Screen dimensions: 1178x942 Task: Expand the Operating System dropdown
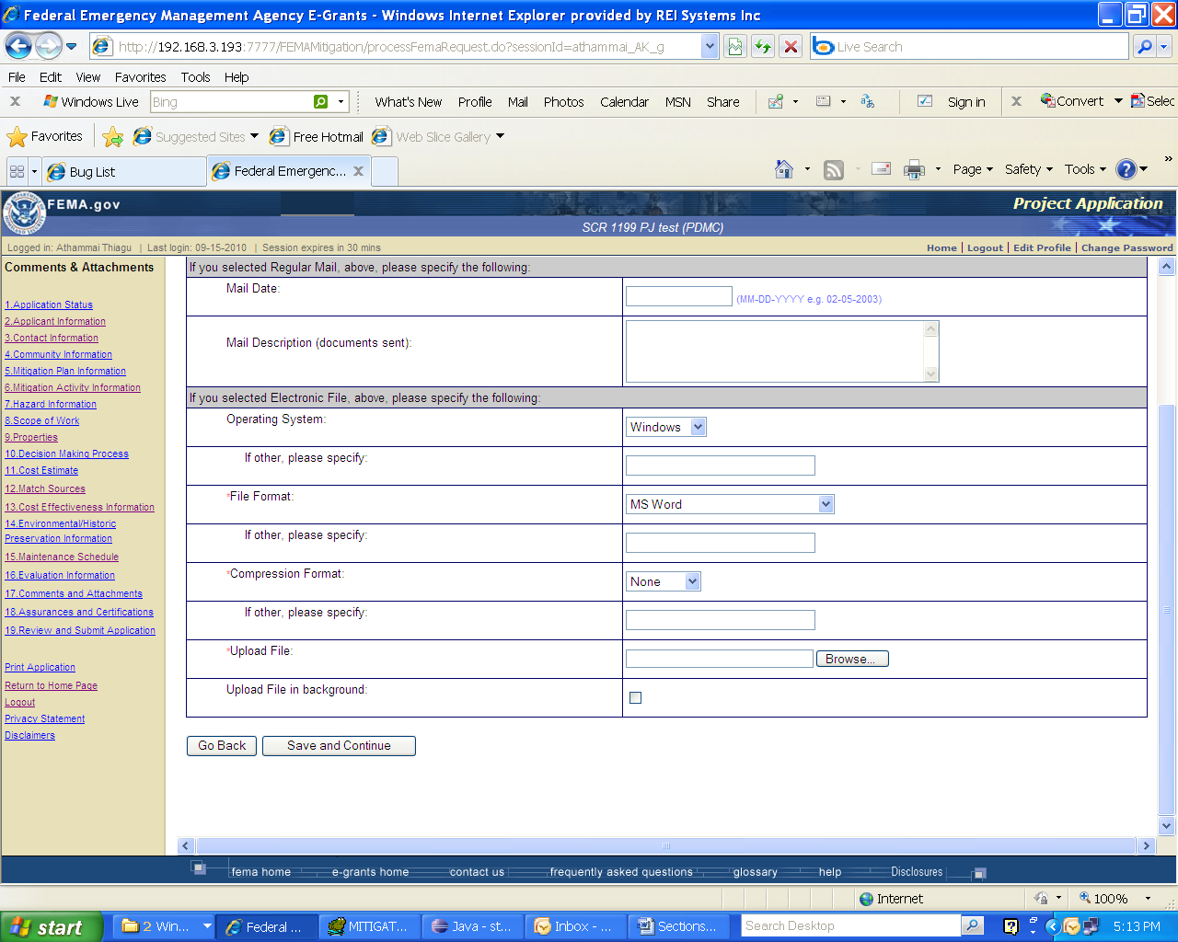tap(698, 427)
